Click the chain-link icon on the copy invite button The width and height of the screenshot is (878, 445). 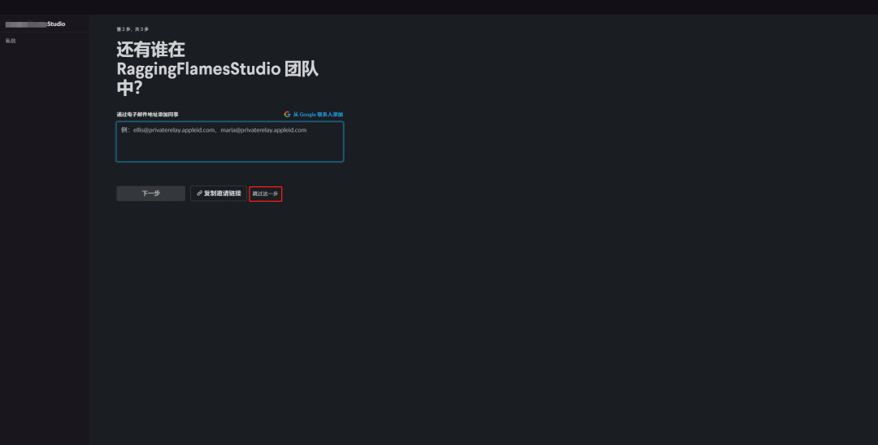(199, 194)
